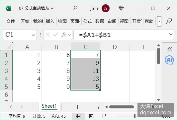Image resolution: width=177 pixels, height=120 pixels.
Task: Click the formula bar showing =$A1+$B1
Action: [124, 35]
